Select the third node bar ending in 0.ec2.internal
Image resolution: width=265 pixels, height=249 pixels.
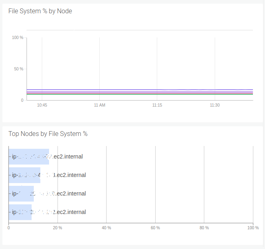(21, 193)
